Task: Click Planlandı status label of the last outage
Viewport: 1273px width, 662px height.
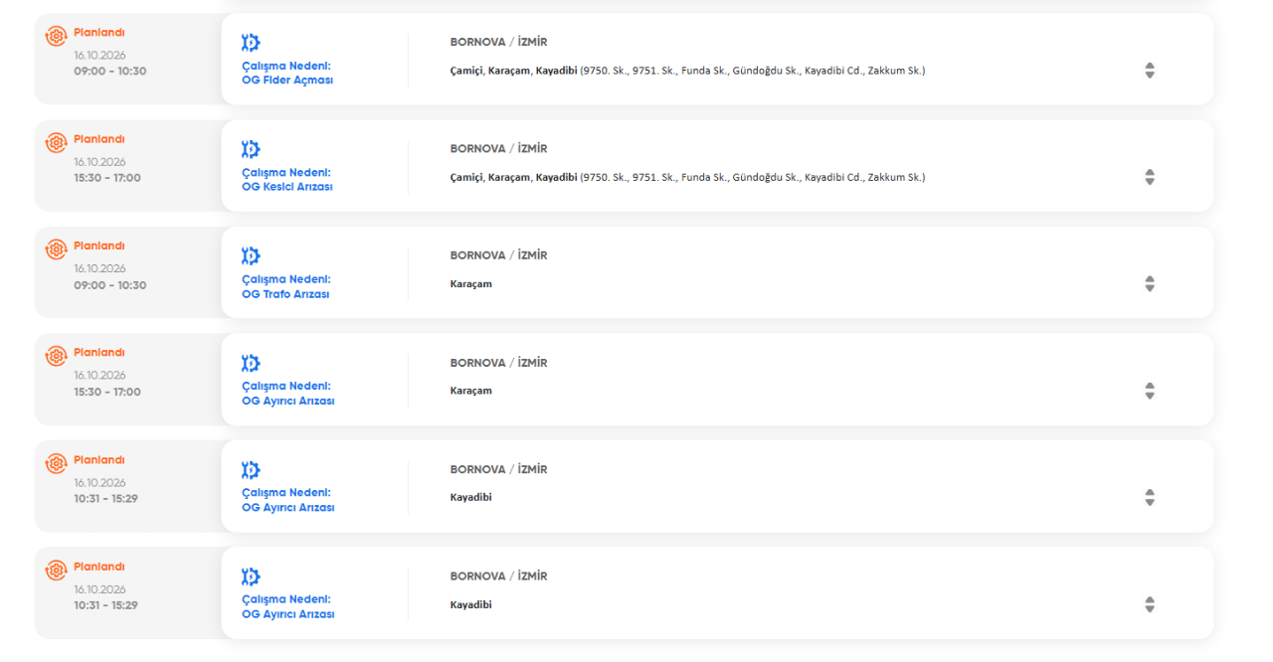Action: (x=99, y=567)
